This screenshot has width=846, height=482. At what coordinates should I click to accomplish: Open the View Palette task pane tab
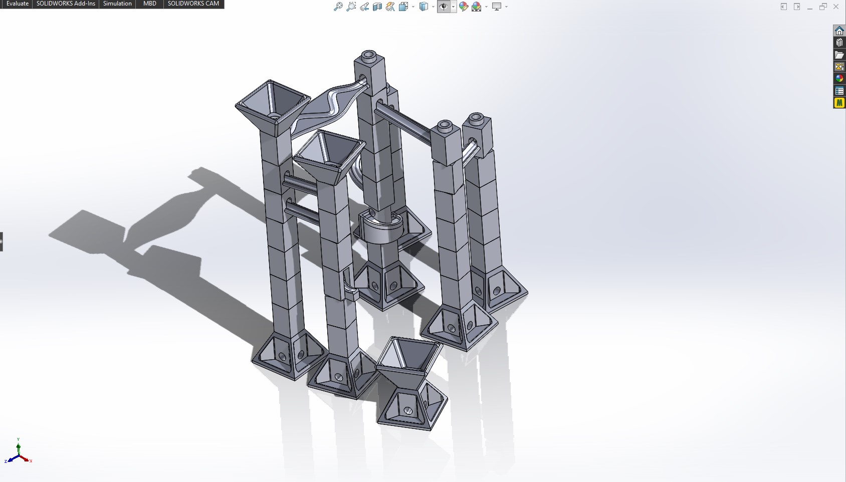(x=839, y=67)
